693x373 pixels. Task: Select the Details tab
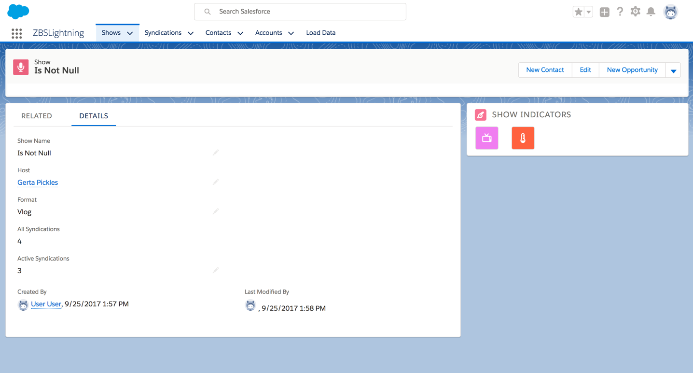tap(94, 116)
